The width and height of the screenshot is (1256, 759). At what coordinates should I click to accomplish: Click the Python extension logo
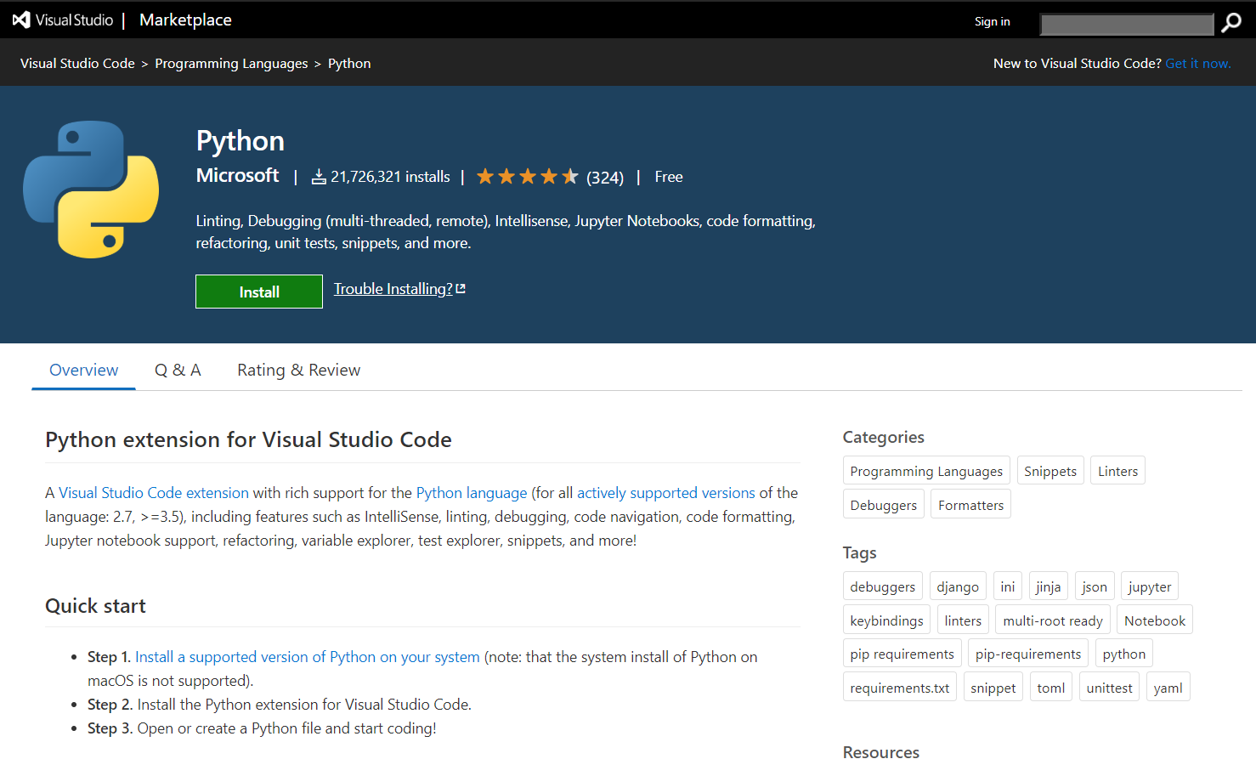coord(90,189)
